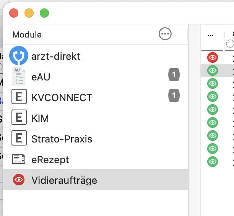Image resolution: width=234 pixels, height=216 pixels.
Task: Click the KVCONNECT count badge
Action: pos(174,95)
